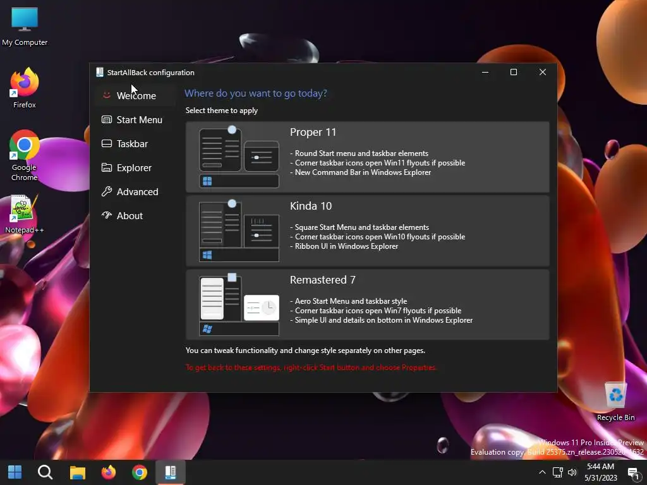Image resolution: width=647 pixels, height=485 pixels.
Task: Click the red right-click Start button hint text
Action: [x=311, y=368]
